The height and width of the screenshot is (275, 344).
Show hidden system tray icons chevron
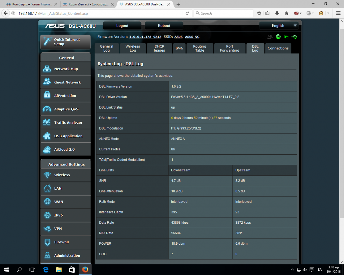(292, 270)
